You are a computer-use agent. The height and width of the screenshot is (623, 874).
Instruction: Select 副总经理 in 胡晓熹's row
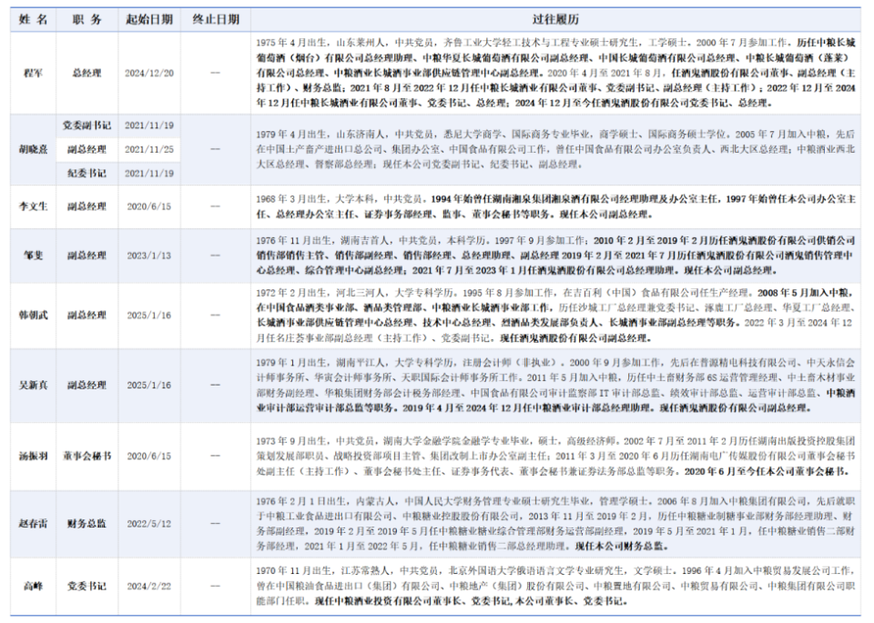[x=87, y=149]
